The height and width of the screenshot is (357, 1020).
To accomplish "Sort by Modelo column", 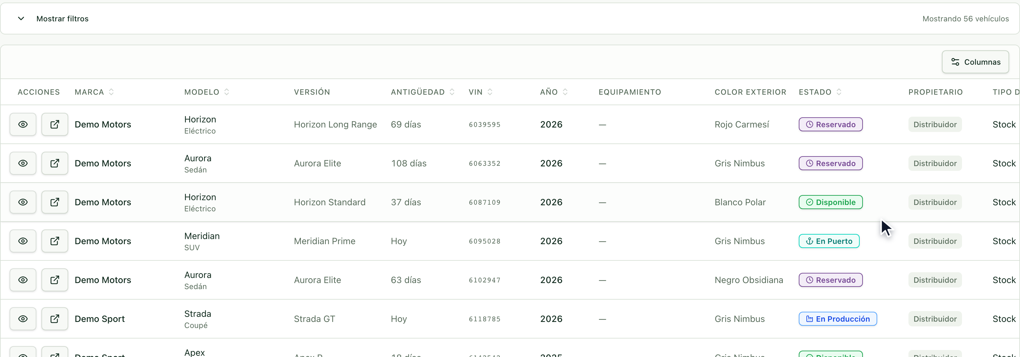I will [x=227, y=92].
